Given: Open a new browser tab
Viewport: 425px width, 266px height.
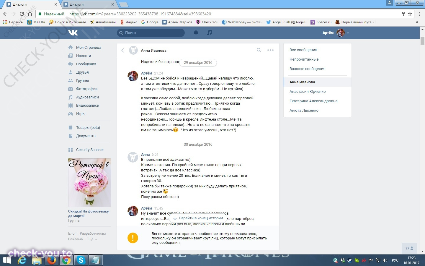Looking at the screenshot, I should pyautogui.click(x=123, y=4).
